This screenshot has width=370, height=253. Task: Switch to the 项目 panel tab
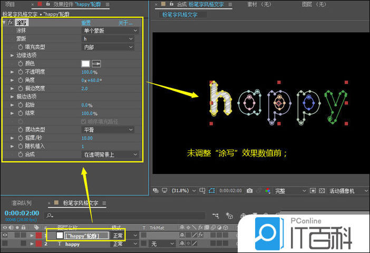coord(9,4)
